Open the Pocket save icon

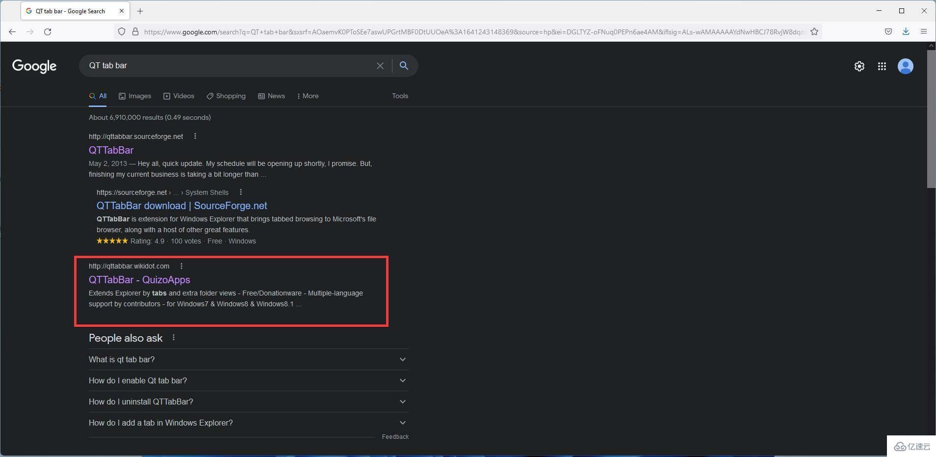[x=888, y=31]
